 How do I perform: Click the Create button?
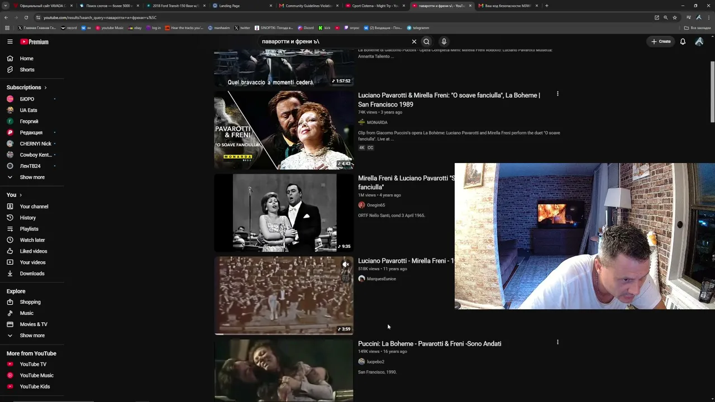pyautogui.click(x=661, y=41)
